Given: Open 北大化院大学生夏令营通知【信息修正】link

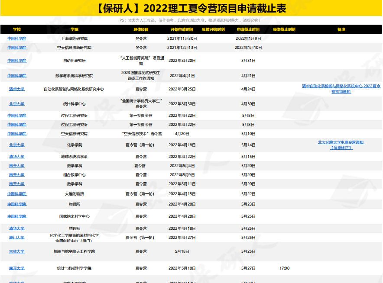Looking at the screenshot, I should click(x=341, y=145).
